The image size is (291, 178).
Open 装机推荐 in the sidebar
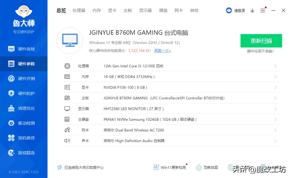[24, 138]
